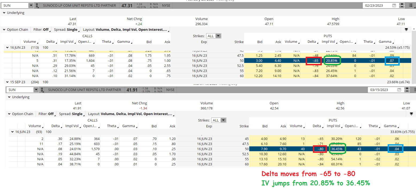The height and width of the screenshot is (190, 416).
Task: Open the Layout menu in 02/23/2023 panel
Action: pos(126,29)
